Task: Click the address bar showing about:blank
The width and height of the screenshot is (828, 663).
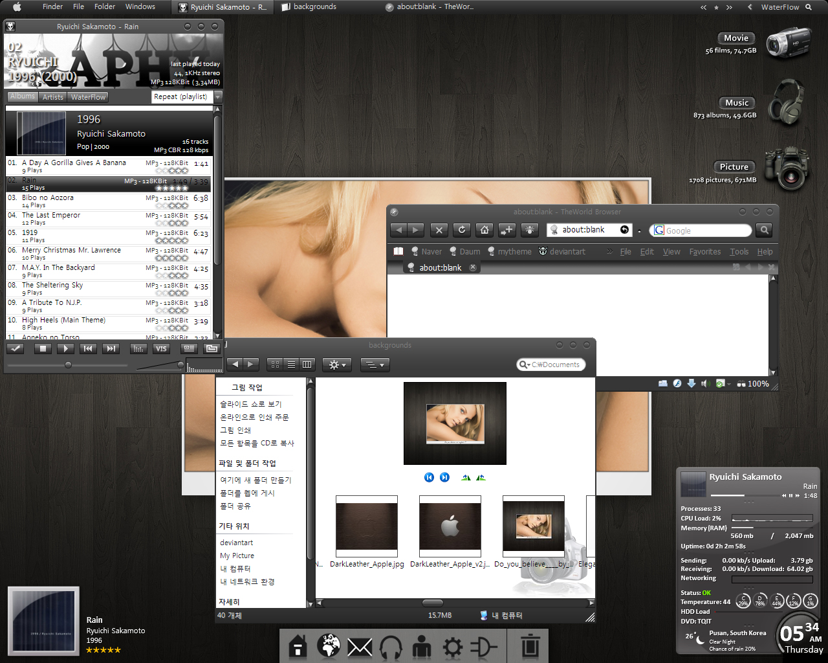Action: tap(589, 230)
